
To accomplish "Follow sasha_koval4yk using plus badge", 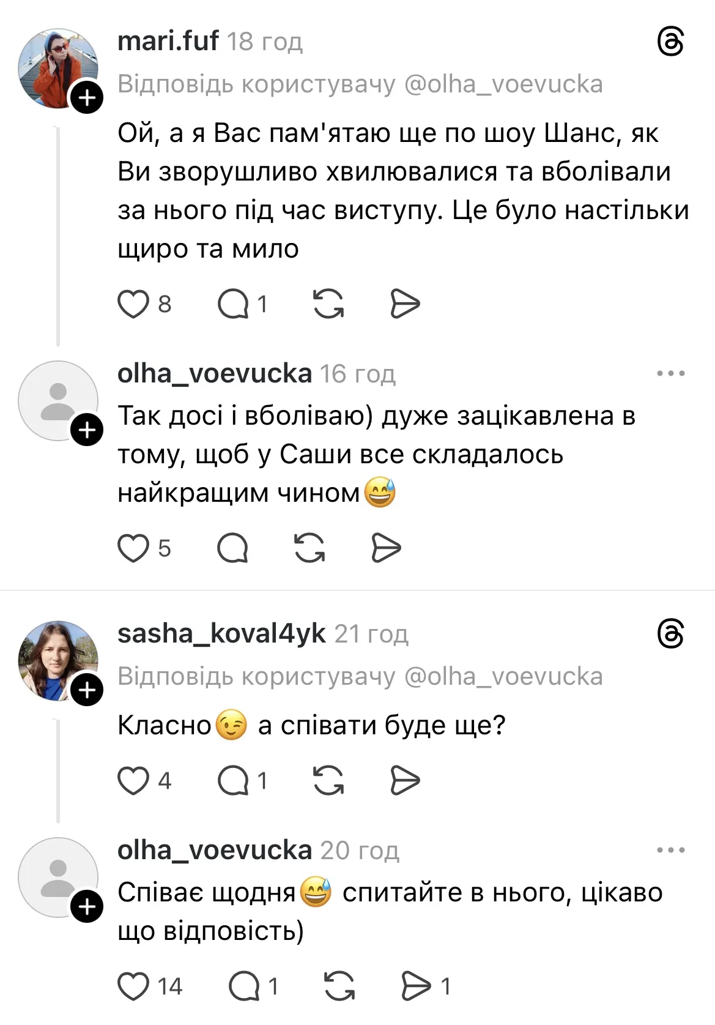I will 87,690.
